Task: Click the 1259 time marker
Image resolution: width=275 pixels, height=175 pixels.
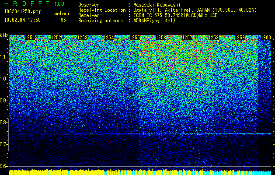Action: (x=240, y=38)
